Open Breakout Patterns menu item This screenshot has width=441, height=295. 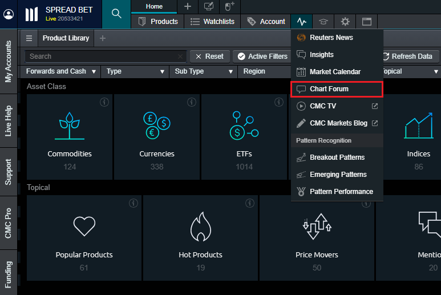[x=337, y=157]
